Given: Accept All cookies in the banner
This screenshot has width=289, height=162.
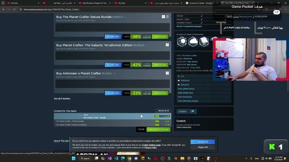Looking at the screenshot, I should coord(203,142).
